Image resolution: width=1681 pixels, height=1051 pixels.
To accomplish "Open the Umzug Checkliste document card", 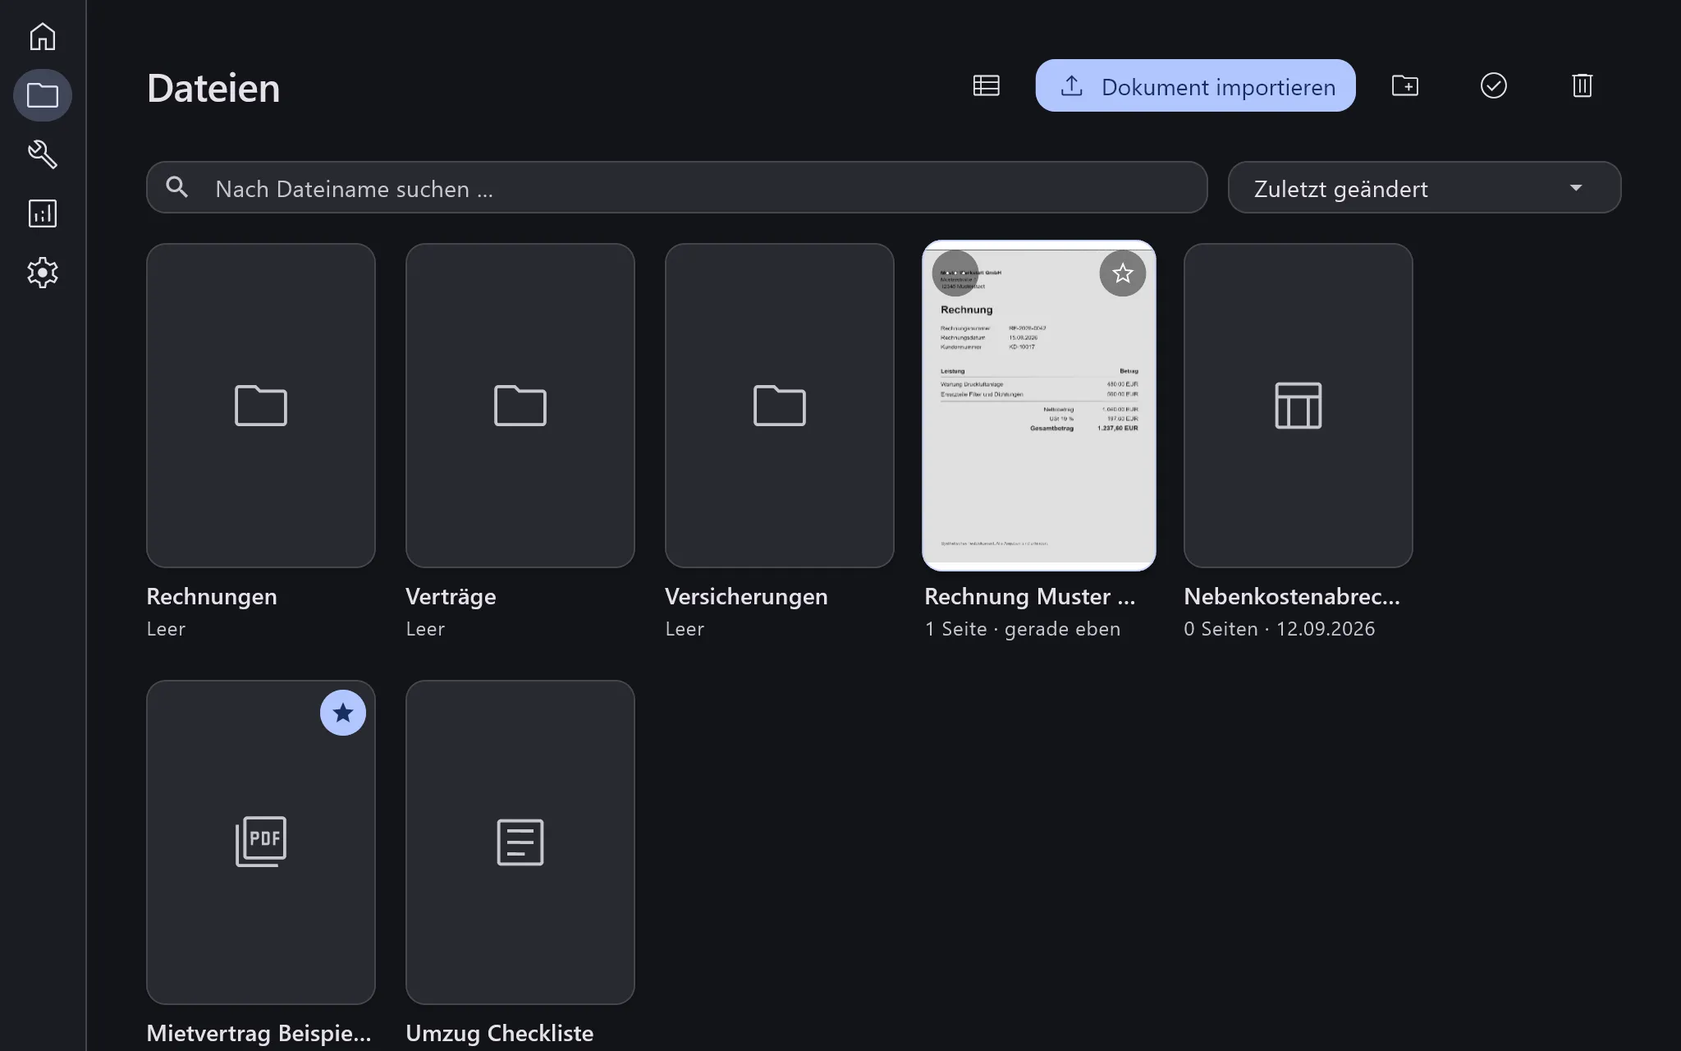I will pyautogui.click(x=520, y=842).
